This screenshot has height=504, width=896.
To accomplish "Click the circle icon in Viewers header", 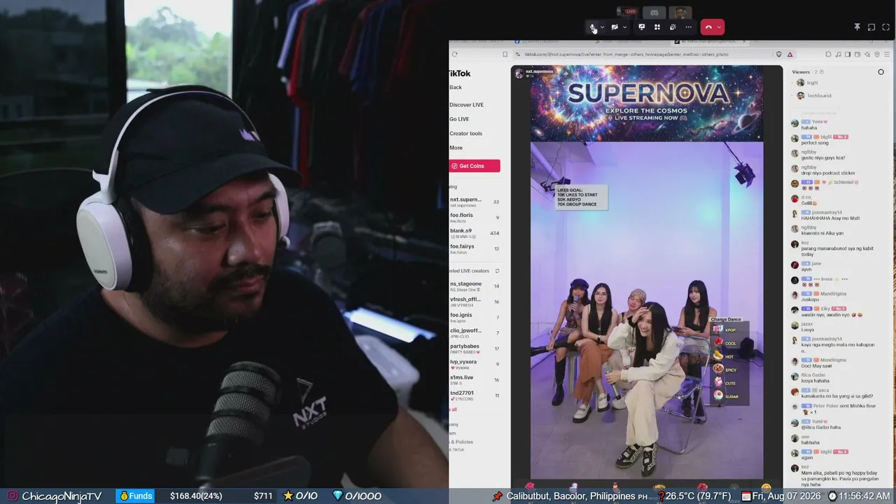I will 881,72.
